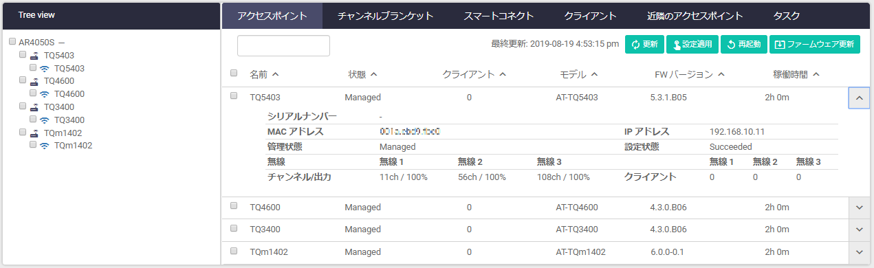Click the 再起動 button
The height and width of the screenshot is (268, 874).
(743, 45)
